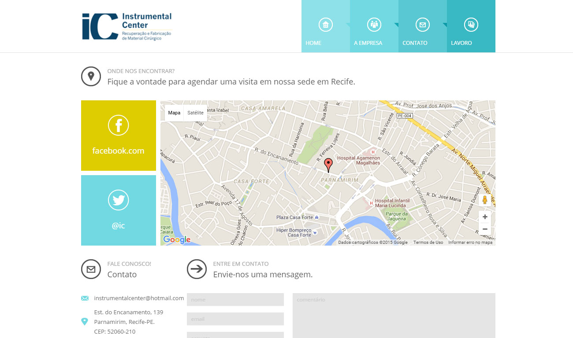Screen dimensions: 573x338
Task: Click the Contato envelope icon in navigation
Action: [x=422, y=25]
